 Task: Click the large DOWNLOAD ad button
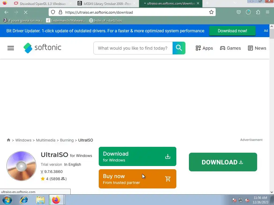point(223,162)
